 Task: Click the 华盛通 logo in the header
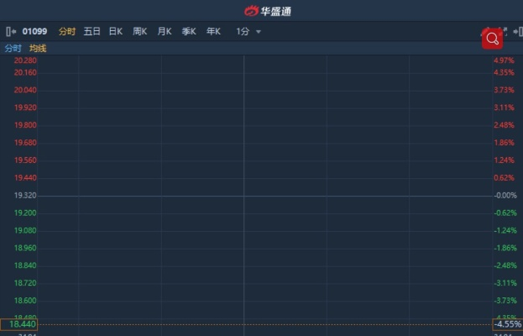point(268,11)
